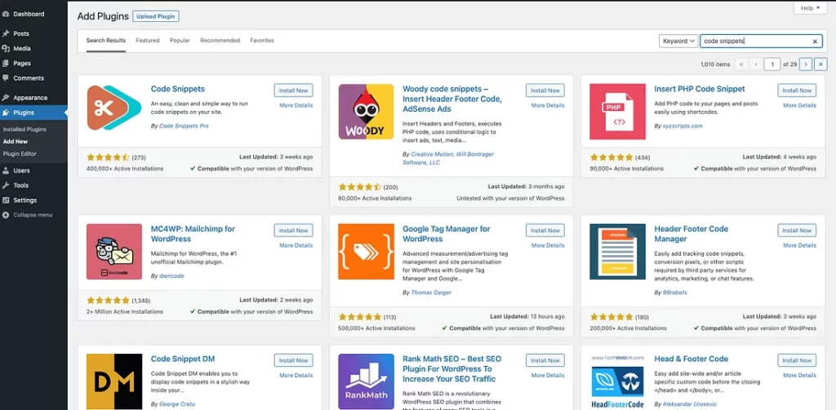The height and width of the screenshot is (410, 836).
Task: Switch to the Popular tab
Action: (180, 40)
